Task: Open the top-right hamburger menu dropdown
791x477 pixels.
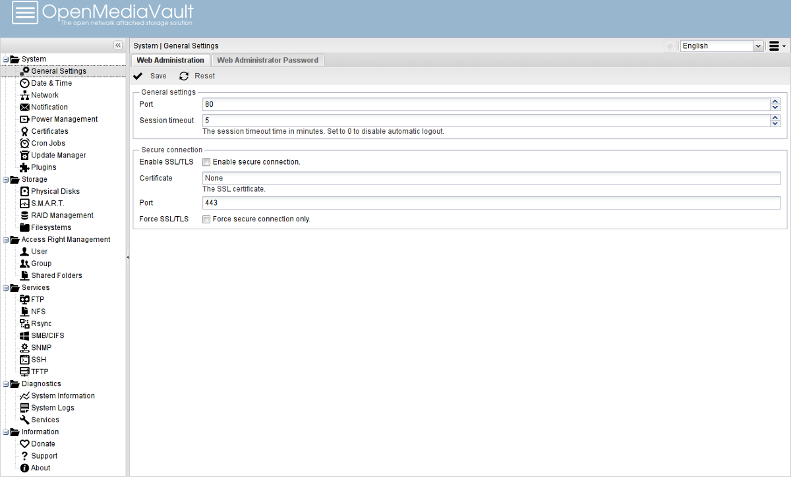Action: 778,45
